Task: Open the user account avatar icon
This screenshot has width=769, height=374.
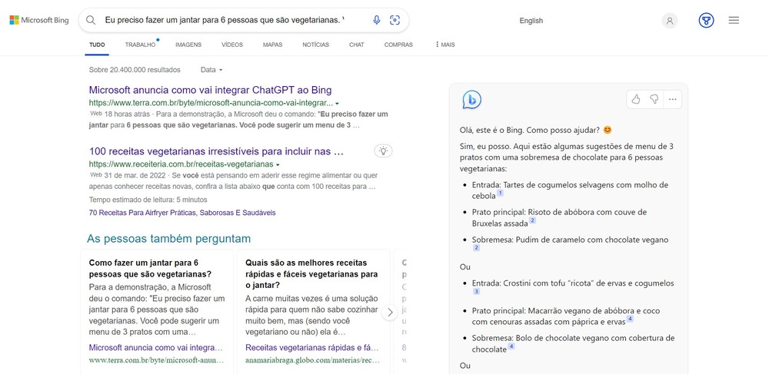Action: [x=670, y=21]
